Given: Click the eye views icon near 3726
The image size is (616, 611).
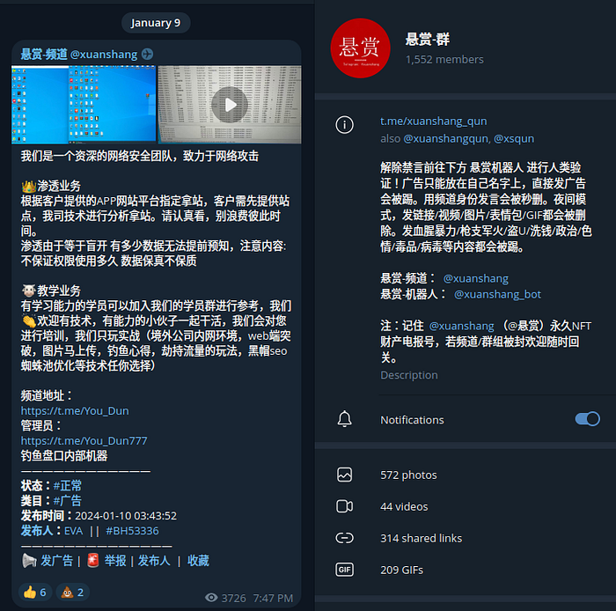Looking at the screenshot, I should (211, 598).
